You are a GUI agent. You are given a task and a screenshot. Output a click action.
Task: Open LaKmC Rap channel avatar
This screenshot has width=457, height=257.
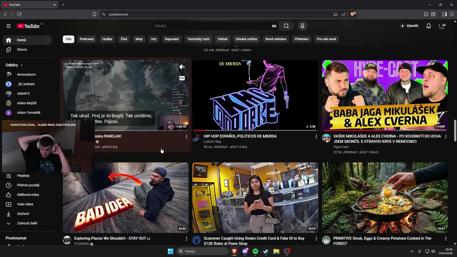196,138
